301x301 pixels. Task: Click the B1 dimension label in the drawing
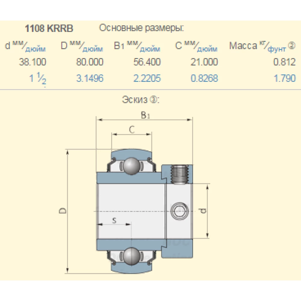coord(145,115)
